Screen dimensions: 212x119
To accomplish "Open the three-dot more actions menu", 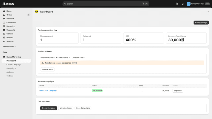I will pos(208,11).
